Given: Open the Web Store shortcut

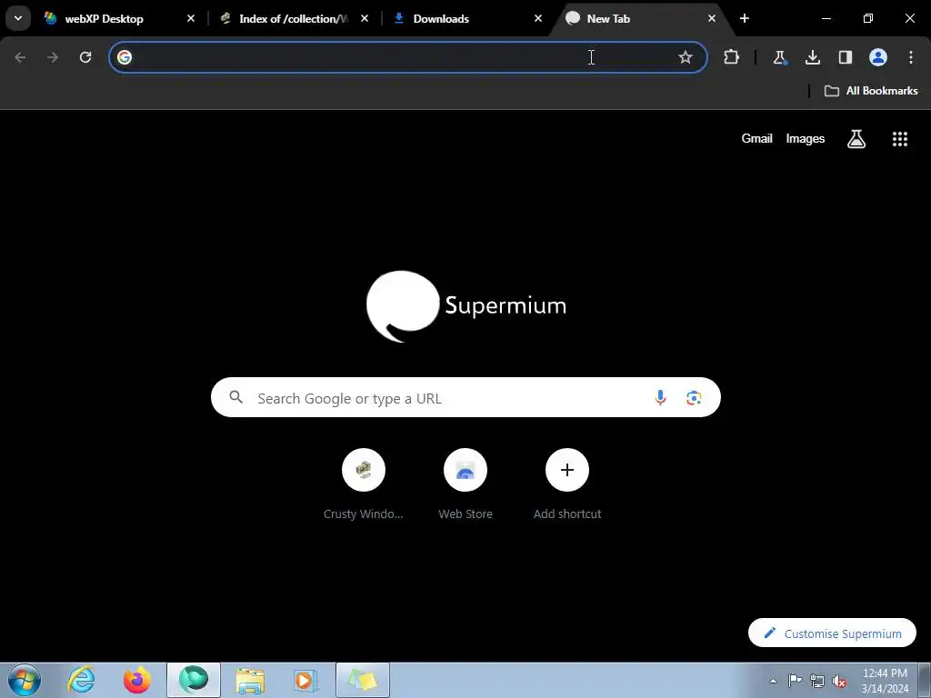Looking at the screenshot, I should (465, 484).
